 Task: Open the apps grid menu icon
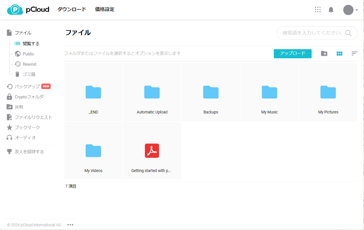[318, 10]
